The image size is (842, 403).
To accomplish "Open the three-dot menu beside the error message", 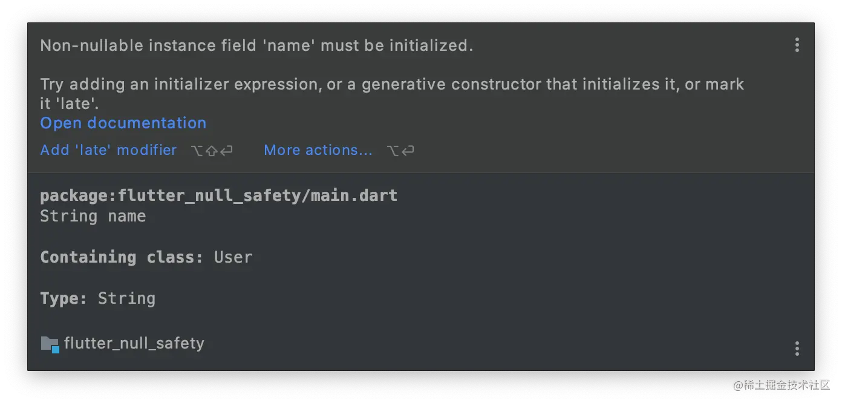I will click(797, 45).
